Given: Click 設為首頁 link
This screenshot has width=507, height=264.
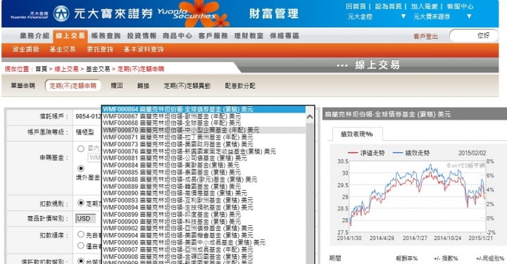Looking at the screenshot, I should [388, 6].
